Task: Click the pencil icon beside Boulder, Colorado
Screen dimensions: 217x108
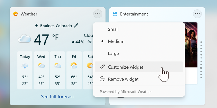Action: (x=76, y=25)
